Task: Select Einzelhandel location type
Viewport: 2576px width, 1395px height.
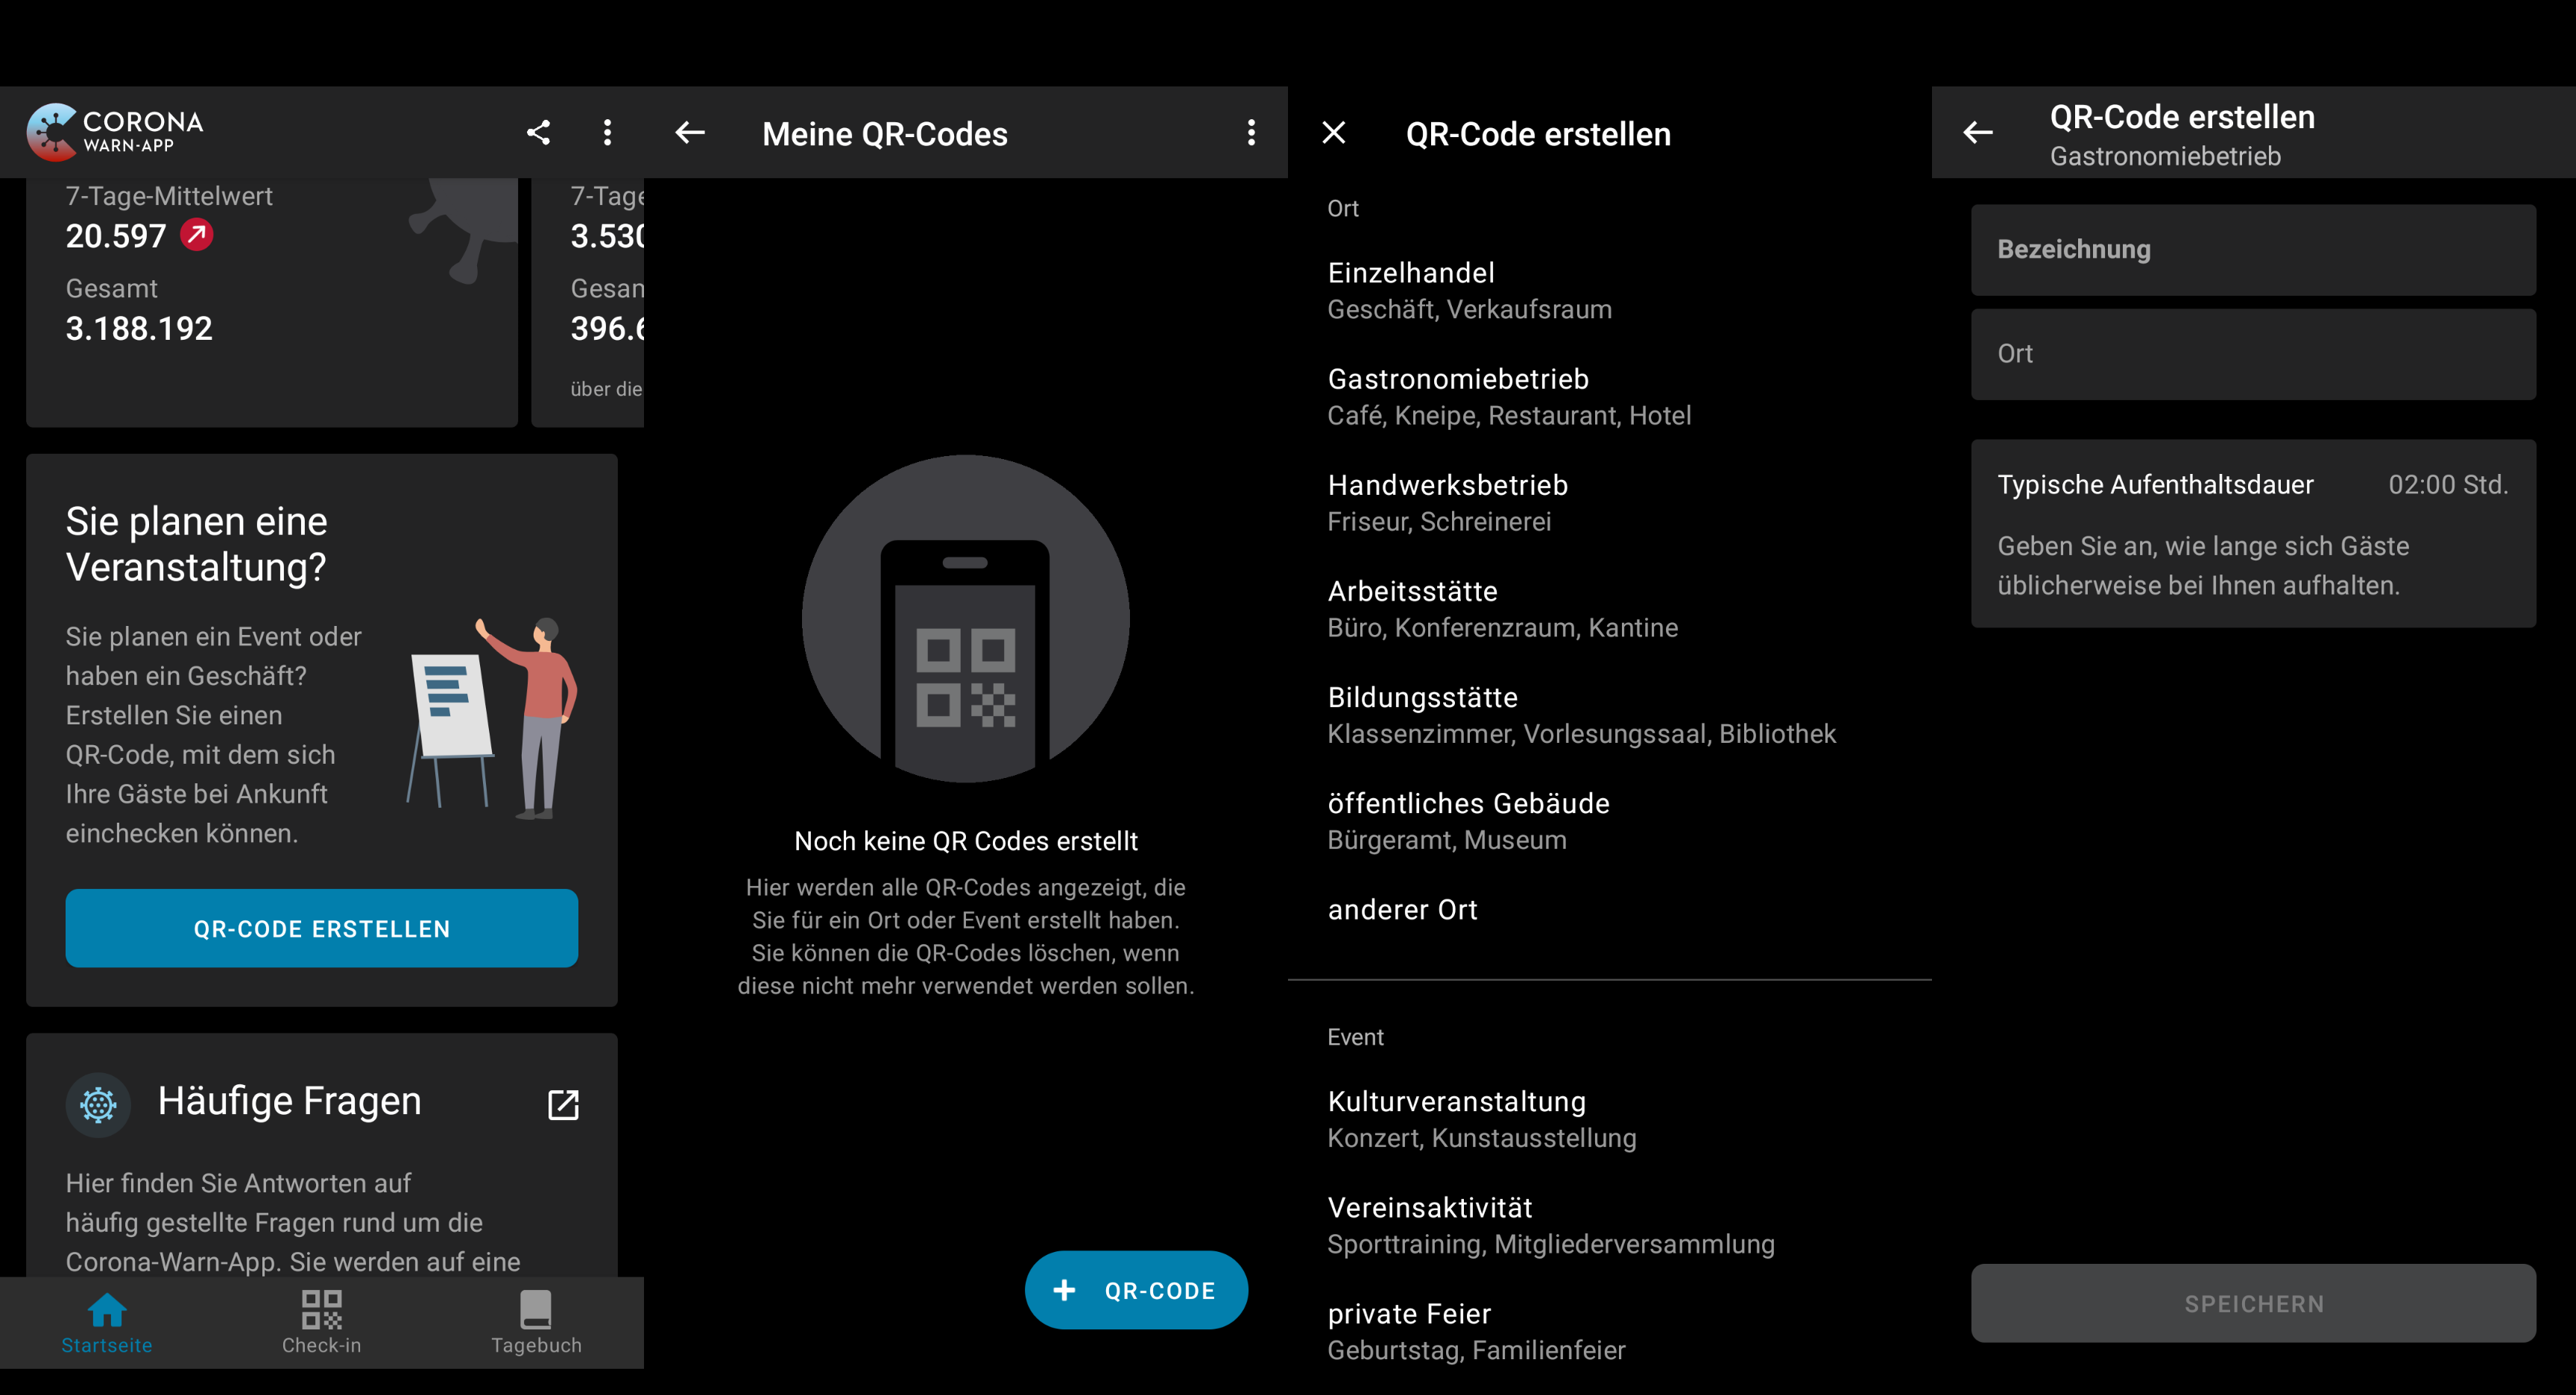Action: coord(1609,291)
